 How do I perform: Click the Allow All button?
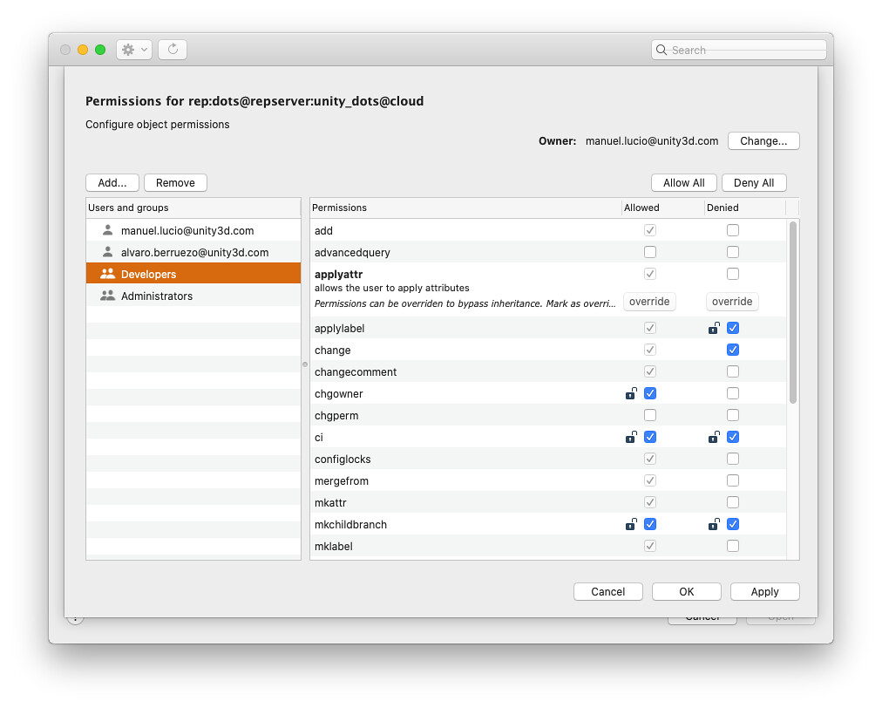coord(683,182)
